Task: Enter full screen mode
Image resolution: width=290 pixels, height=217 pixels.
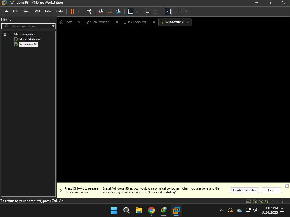Action: 147,11
